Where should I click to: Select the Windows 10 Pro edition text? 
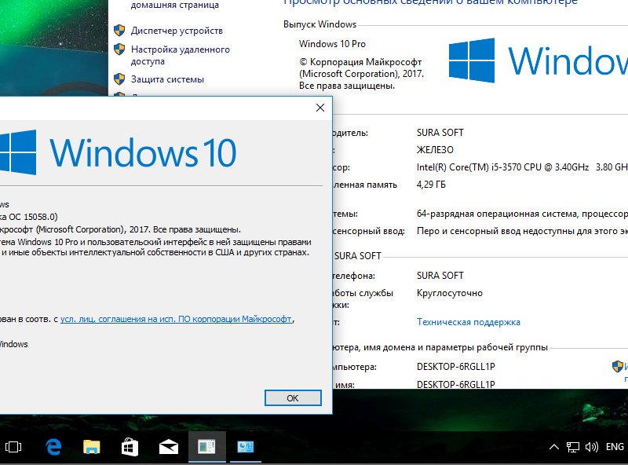pos(332,44)
